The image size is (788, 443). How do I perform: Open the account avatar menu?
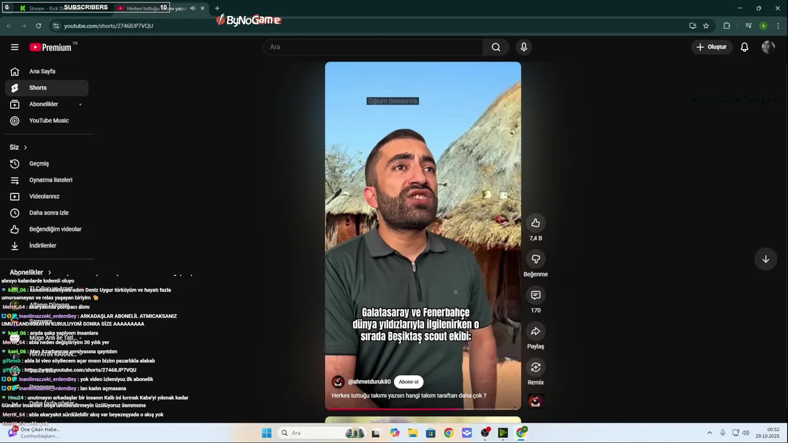768,47
